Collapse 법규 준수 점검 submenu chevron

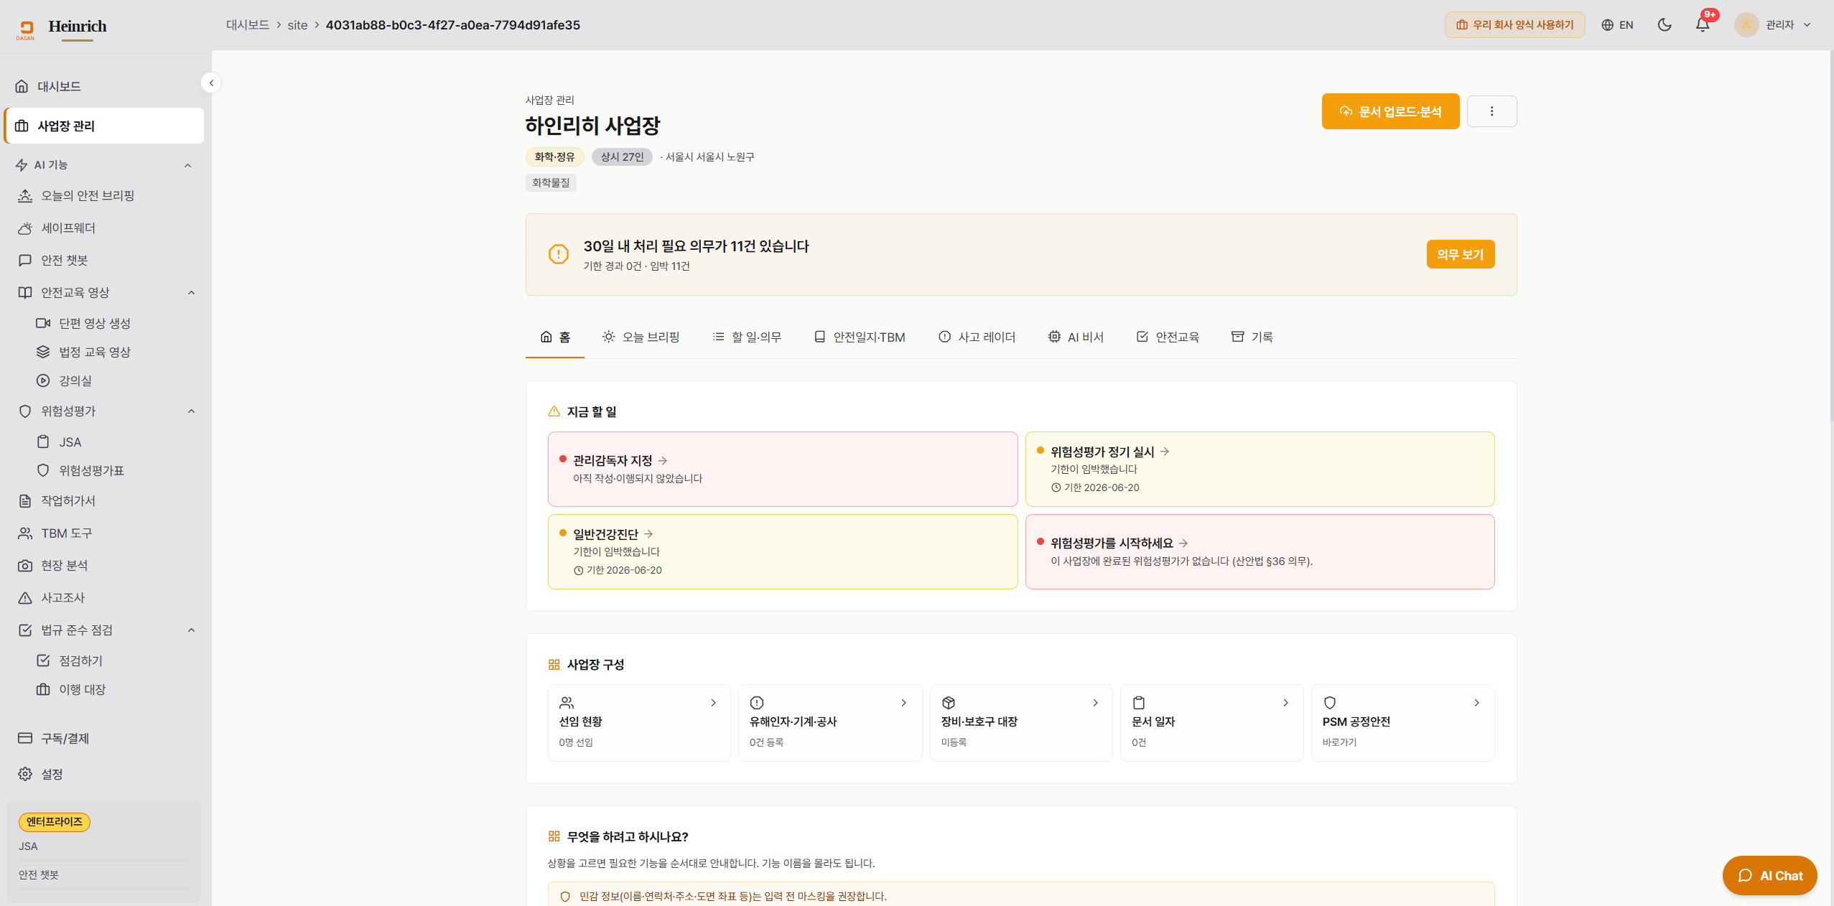191,630
